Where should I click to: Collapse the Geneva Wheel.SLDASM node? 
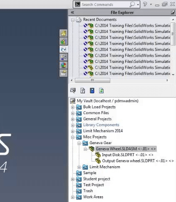tap(85, 149)
